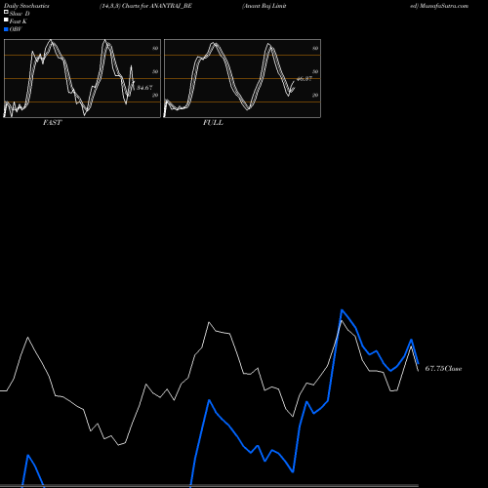Click the Slow D legend color swatch

click(x=6, y=13)
